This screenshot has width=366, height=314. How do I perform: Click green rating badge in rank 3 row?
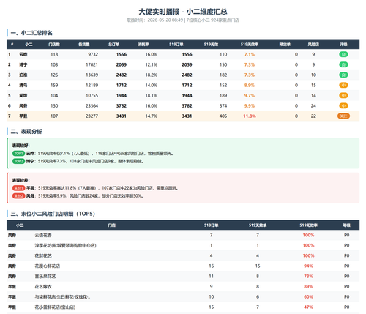click(x=343, y=75)
